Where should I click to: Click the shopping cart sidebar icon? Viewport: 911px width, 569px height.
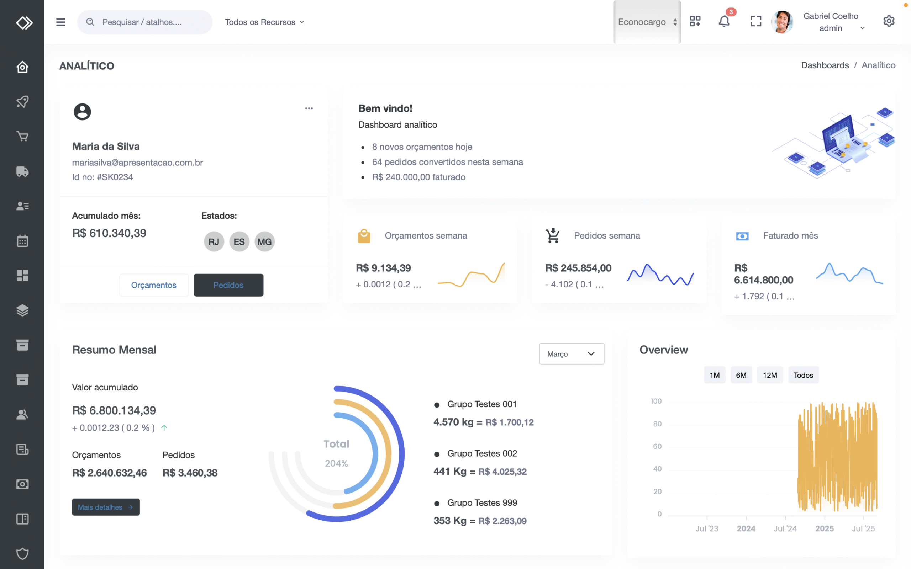point(22,136)
